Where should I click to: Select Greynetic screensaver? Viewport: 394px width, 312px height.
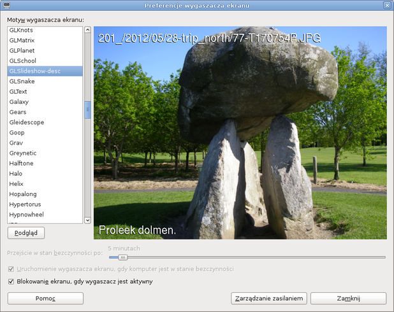[45, 153]
